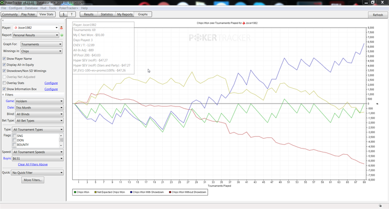Image resolution: width=389 pixels, height=209 pixels.
Task: Open the Buyin dropdown showing $6.51
Action: click(x=38, y=159)
